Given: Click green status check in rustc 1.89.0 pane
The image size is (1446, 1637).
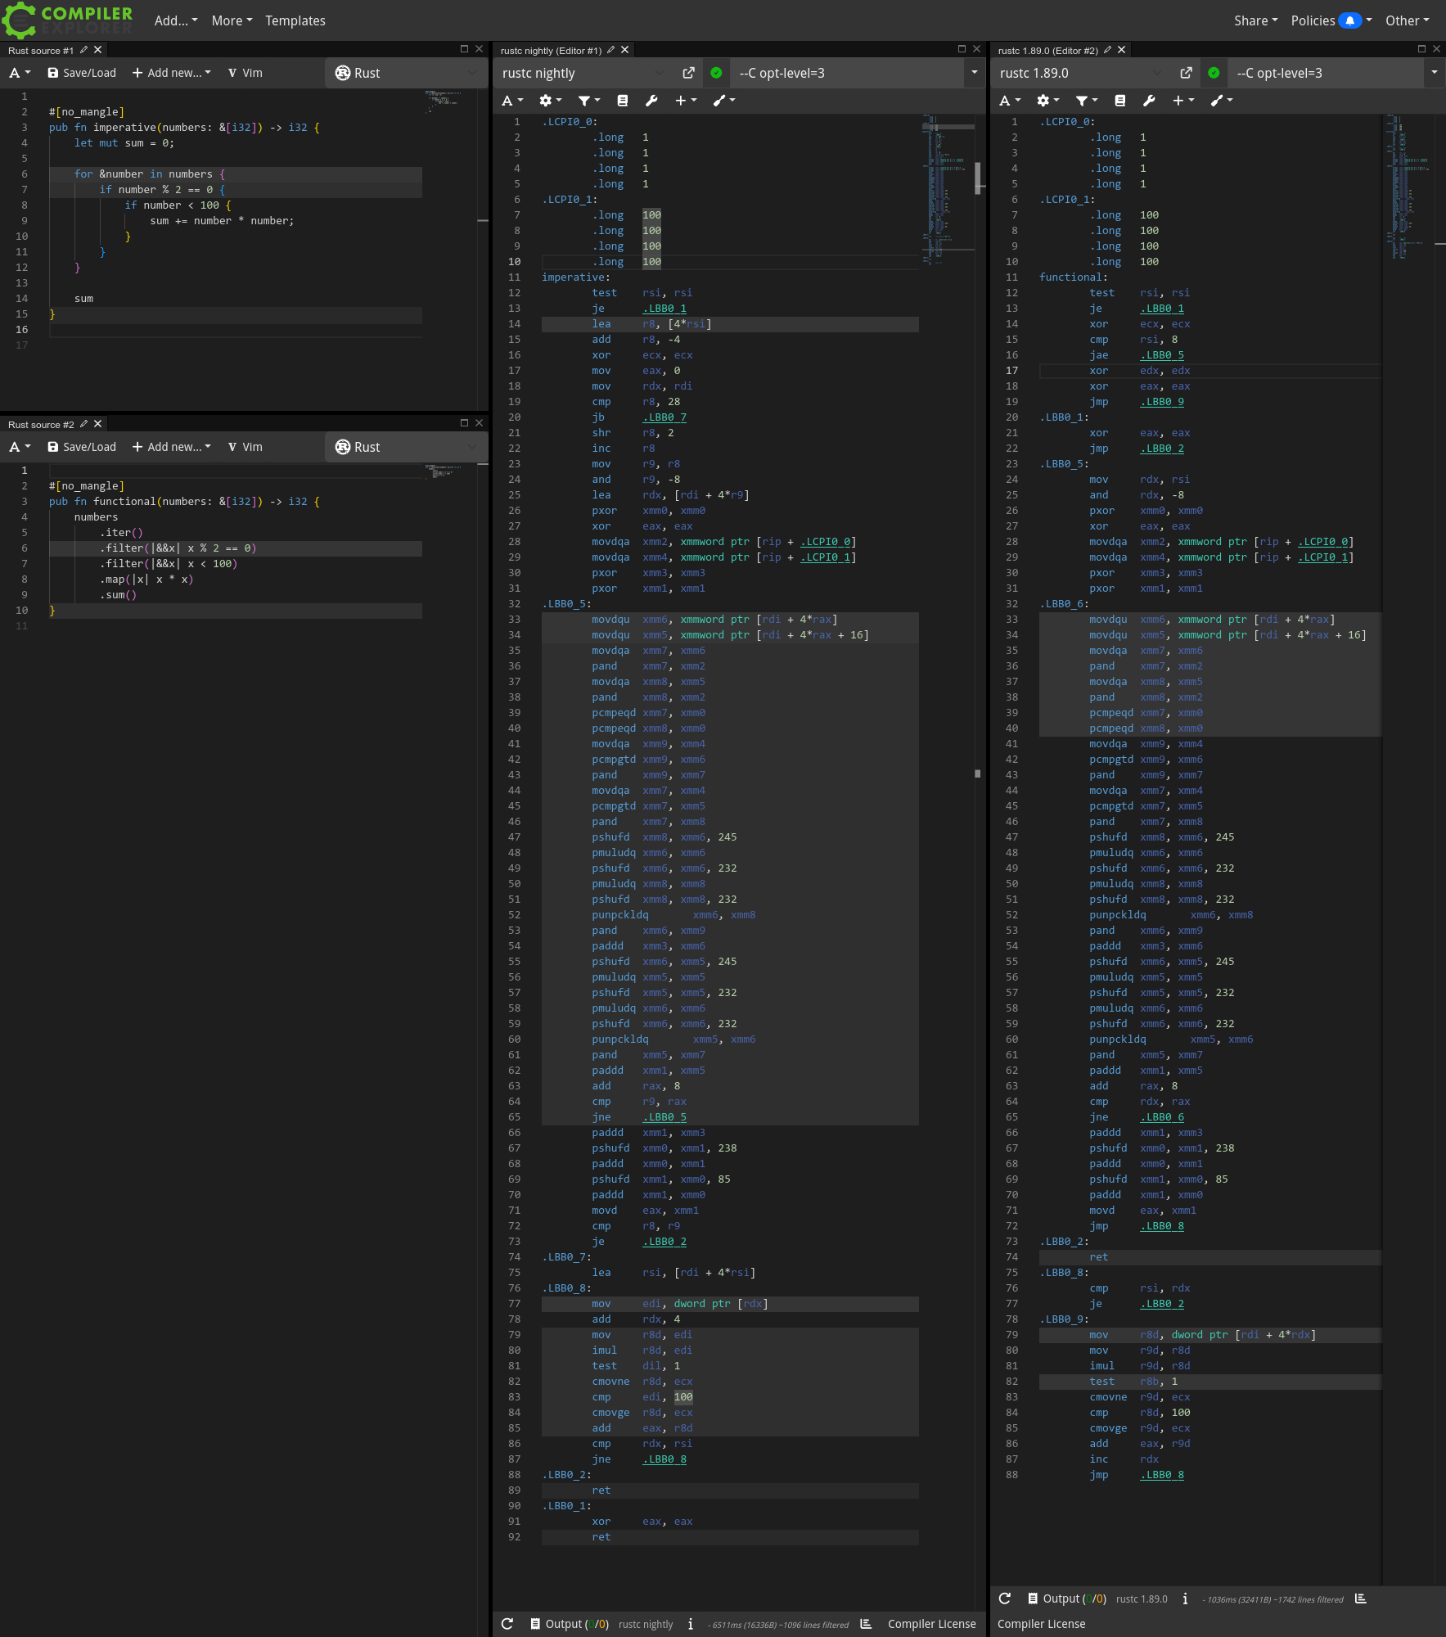Looking at the screenshot, I should pos(1214,73).
